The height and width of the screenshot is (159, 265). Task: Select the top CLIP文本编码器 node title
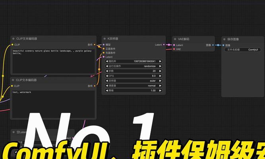(x=27, y=39)
